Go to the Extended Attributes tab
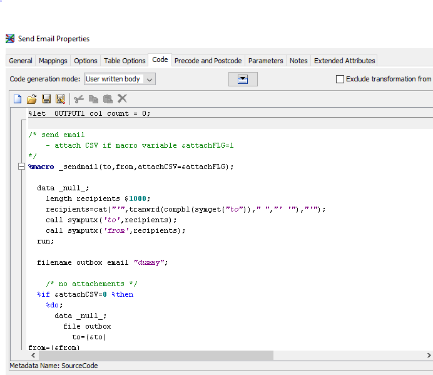 [x=344, y=61]
